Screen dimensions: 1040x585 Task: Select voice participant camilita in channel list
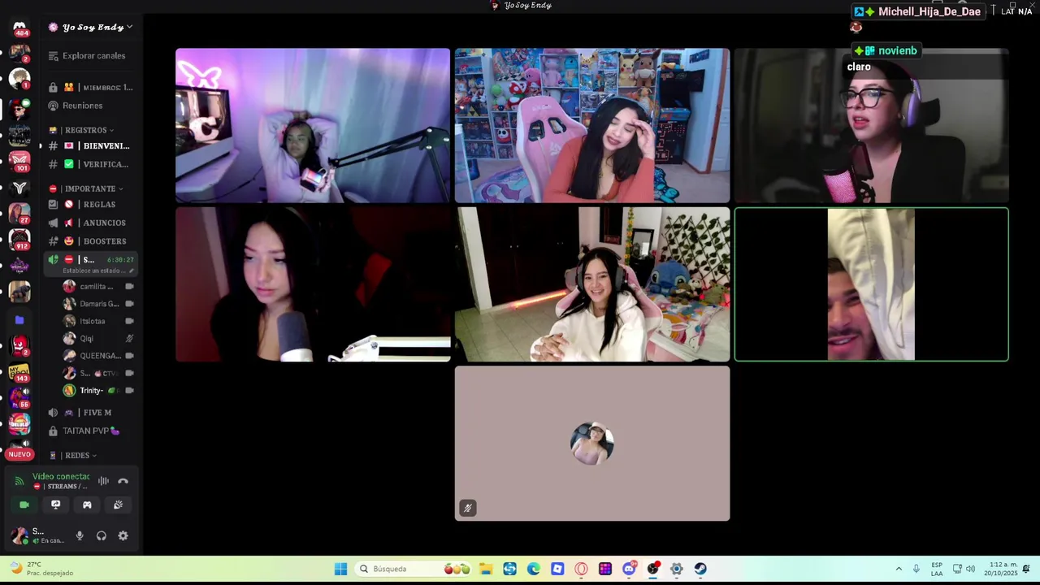[98, 286]
